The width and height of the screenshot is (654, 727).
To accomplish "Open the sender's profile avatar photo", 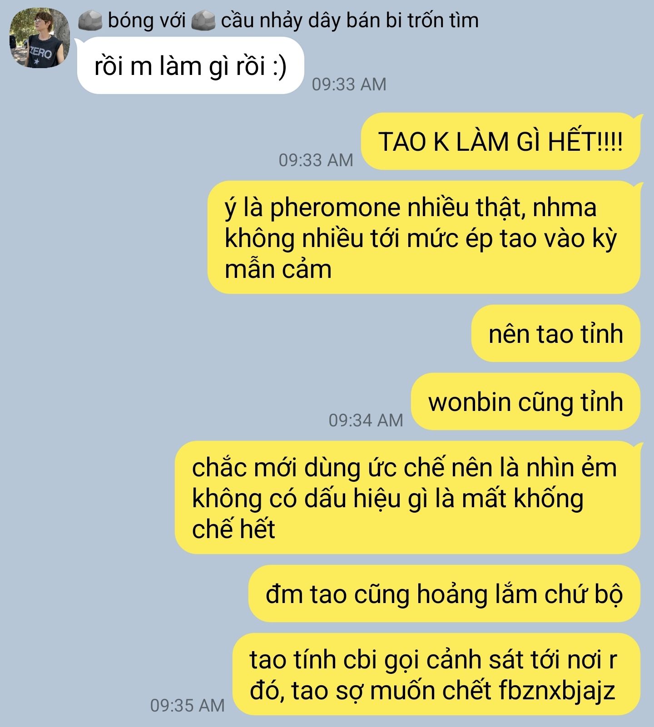I will (x=40, y=38).
